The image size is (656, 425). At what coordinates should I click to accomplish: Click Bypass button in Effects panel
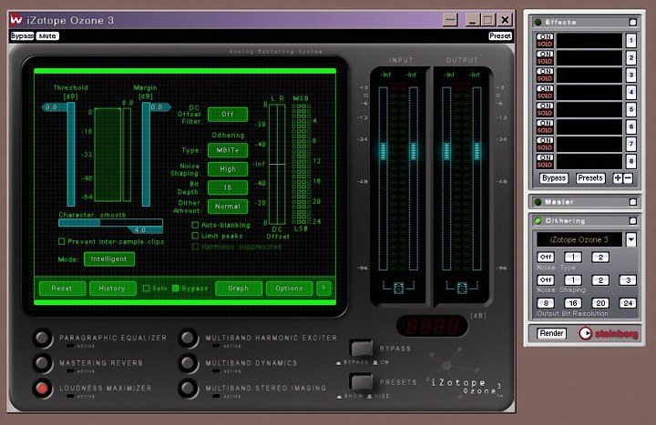(554, 178)
